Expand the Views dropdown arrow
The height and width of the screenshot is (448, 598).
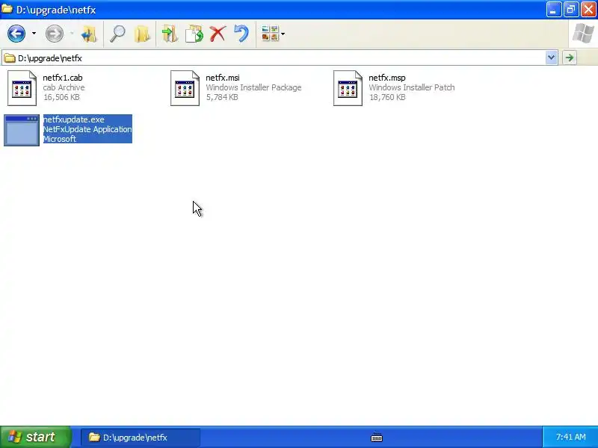pyautogui.click(x=283, y=34)
